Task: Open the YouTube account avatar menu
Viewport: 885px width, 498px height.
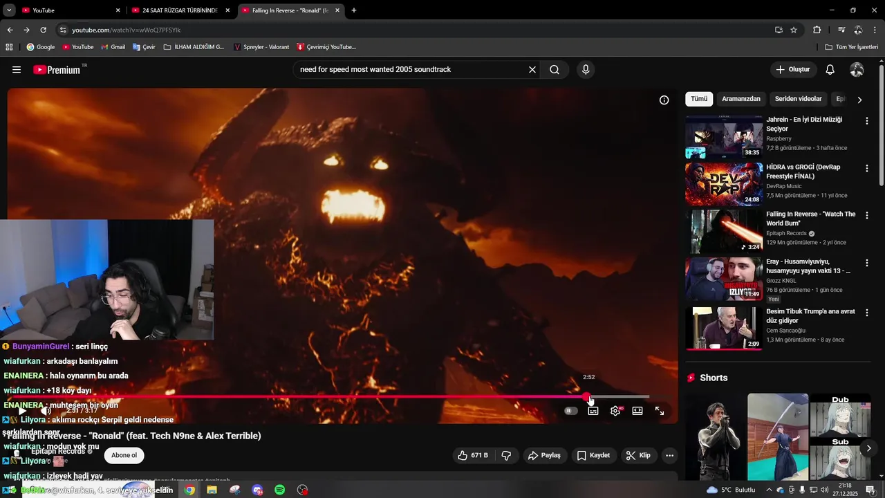Action: pos(857,70)
